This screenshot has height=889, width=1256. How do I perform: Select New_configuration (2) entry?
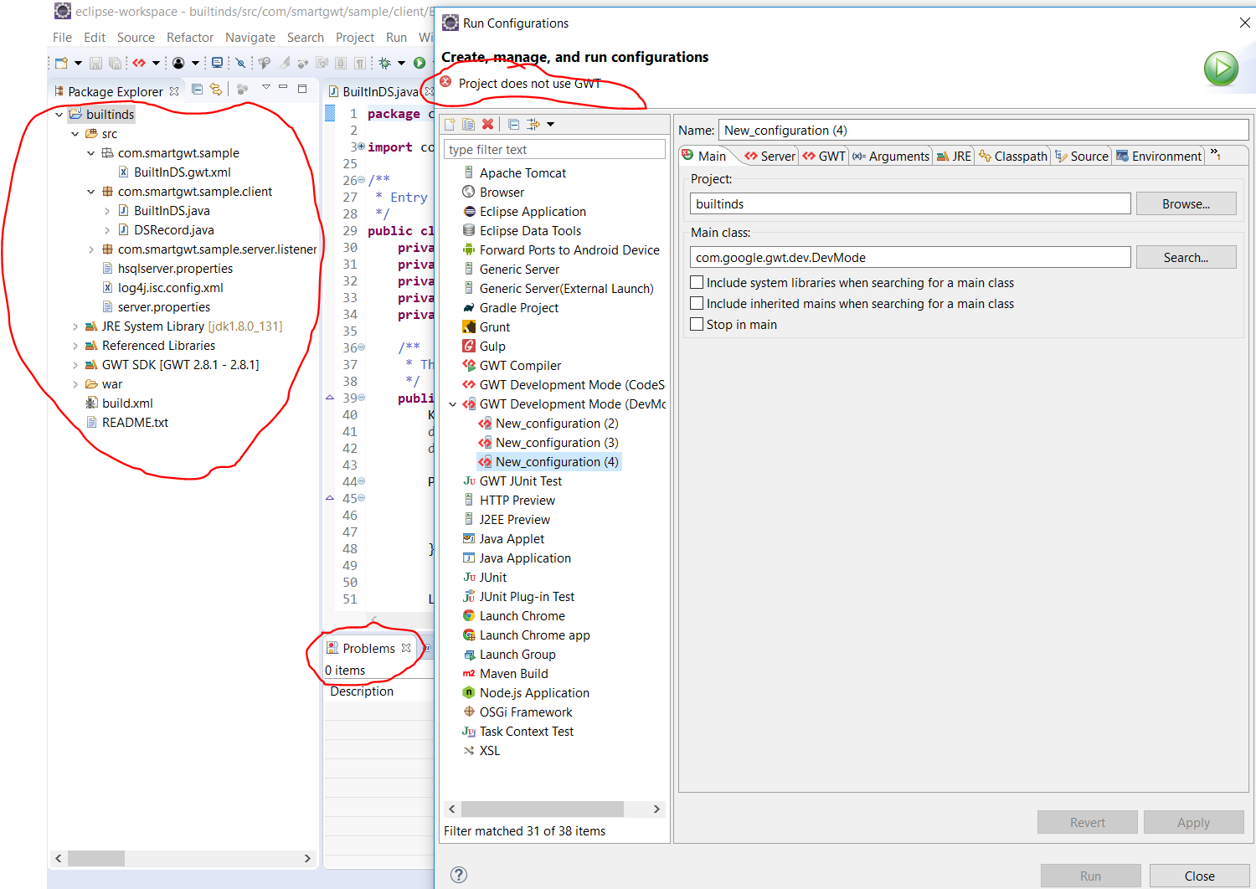point(548,424)
